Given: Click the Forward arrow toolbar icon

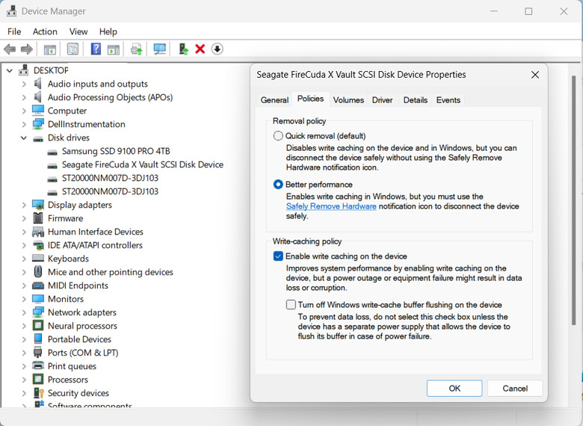Looking at the screenshot, I should 27,49.
